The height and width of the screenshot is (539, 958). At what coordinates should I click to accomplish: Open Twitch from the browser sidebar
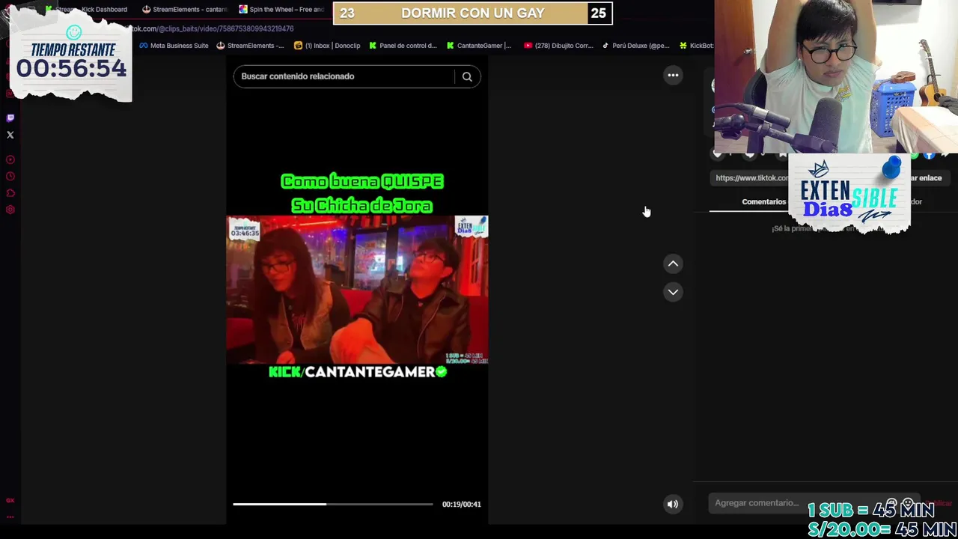pyautogui.click(x=10, y=118)
